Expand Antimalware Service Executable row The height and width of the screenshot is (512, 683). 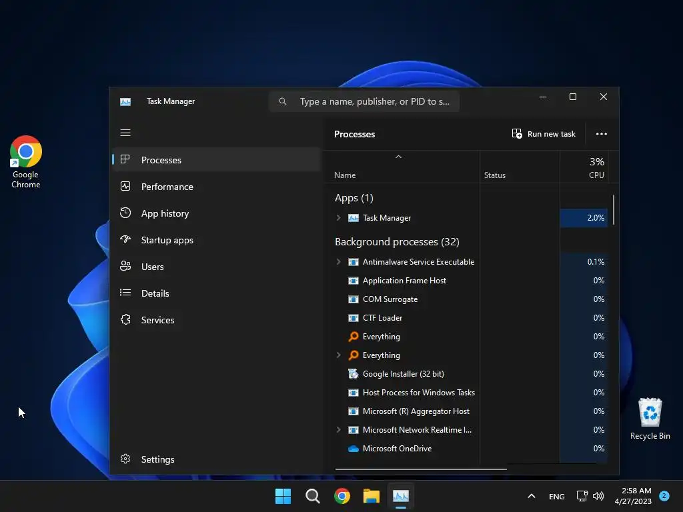[x=338, y=261]
